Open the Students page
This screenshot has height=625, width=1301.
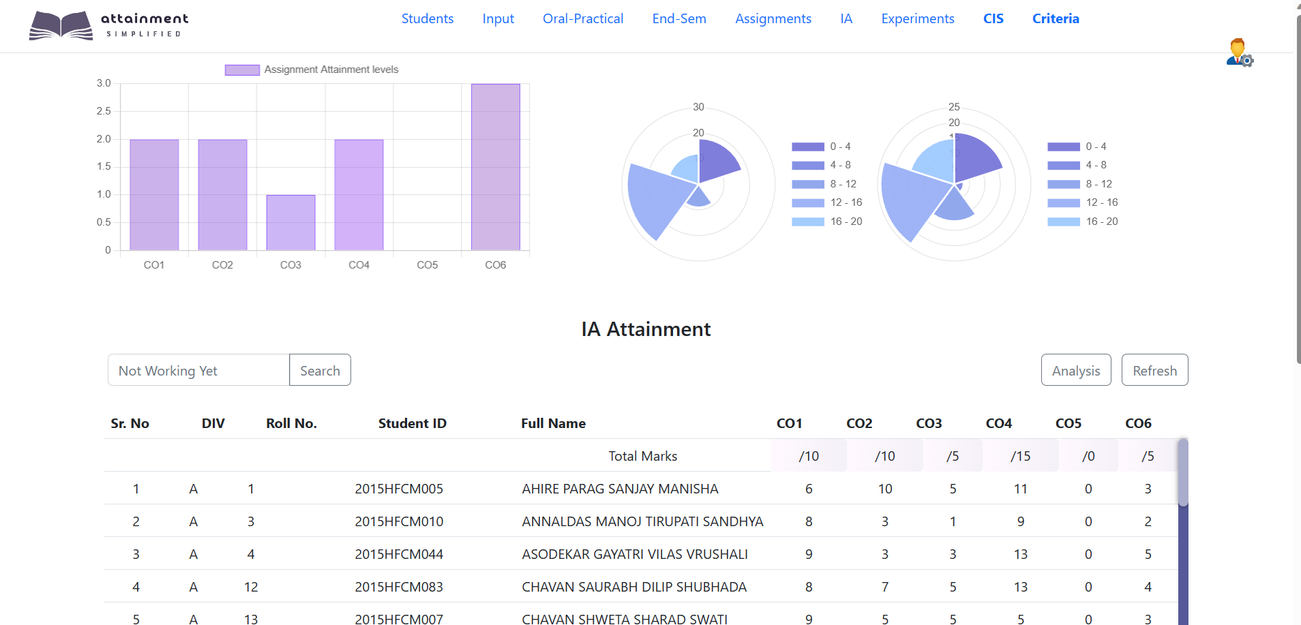pos(428,18)
